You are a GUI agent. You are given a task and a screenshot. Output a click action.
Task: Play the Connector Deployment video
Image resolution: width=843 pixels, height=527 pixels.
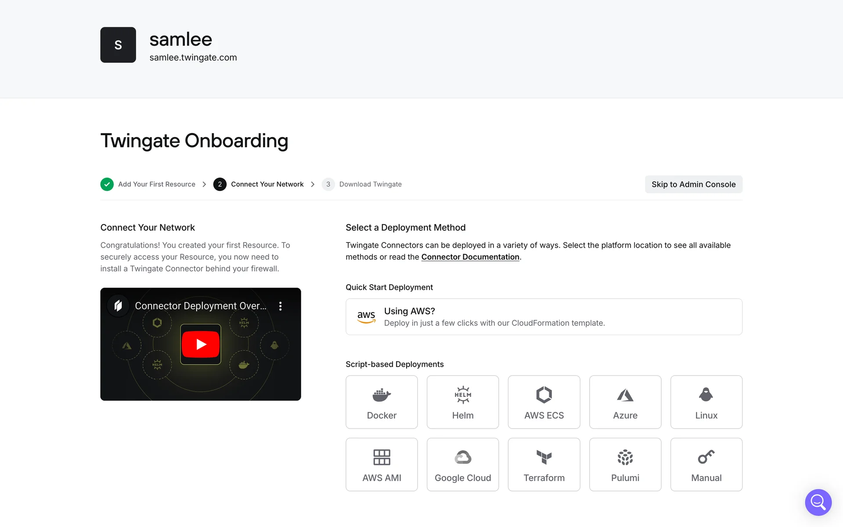pos(201,344)
